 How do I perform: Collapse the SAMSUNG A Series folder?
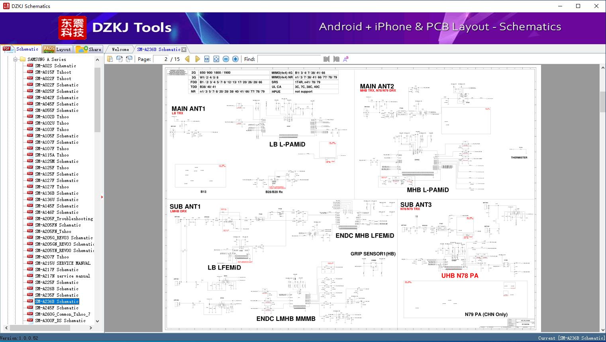(16, 59)
